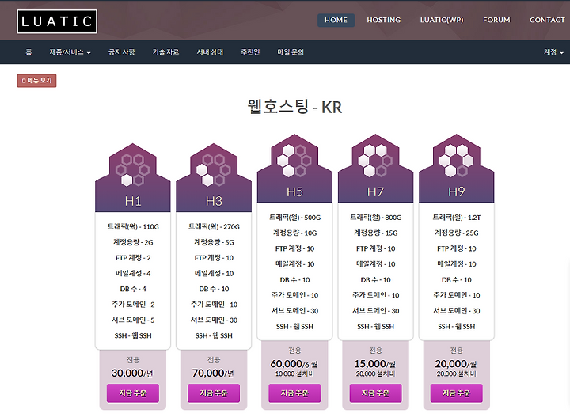Click the H5 plan title

tap(294, 191)
